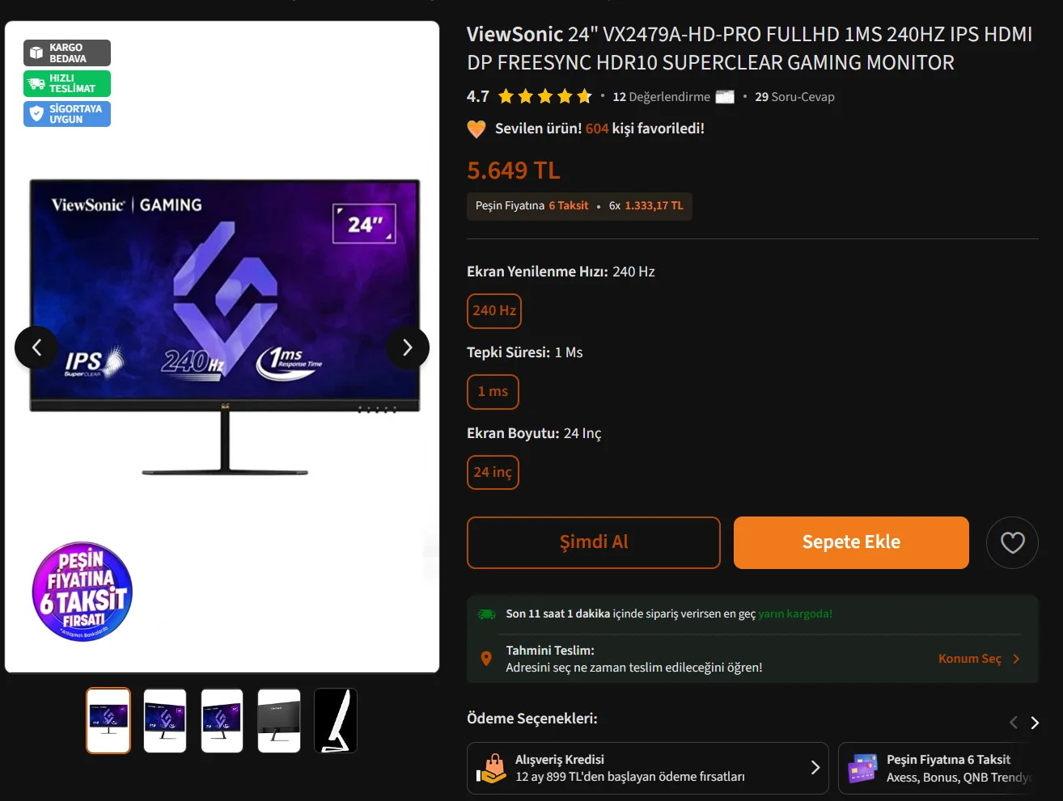The image size is (1063, 801).
Task: Show previous product image with left arrow
Action: click(36, 348)
